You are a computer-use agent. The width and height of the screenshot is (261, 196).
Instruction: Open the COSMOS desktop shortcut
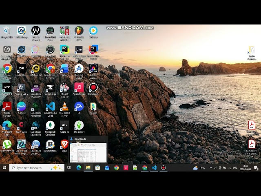click(22, 51)
